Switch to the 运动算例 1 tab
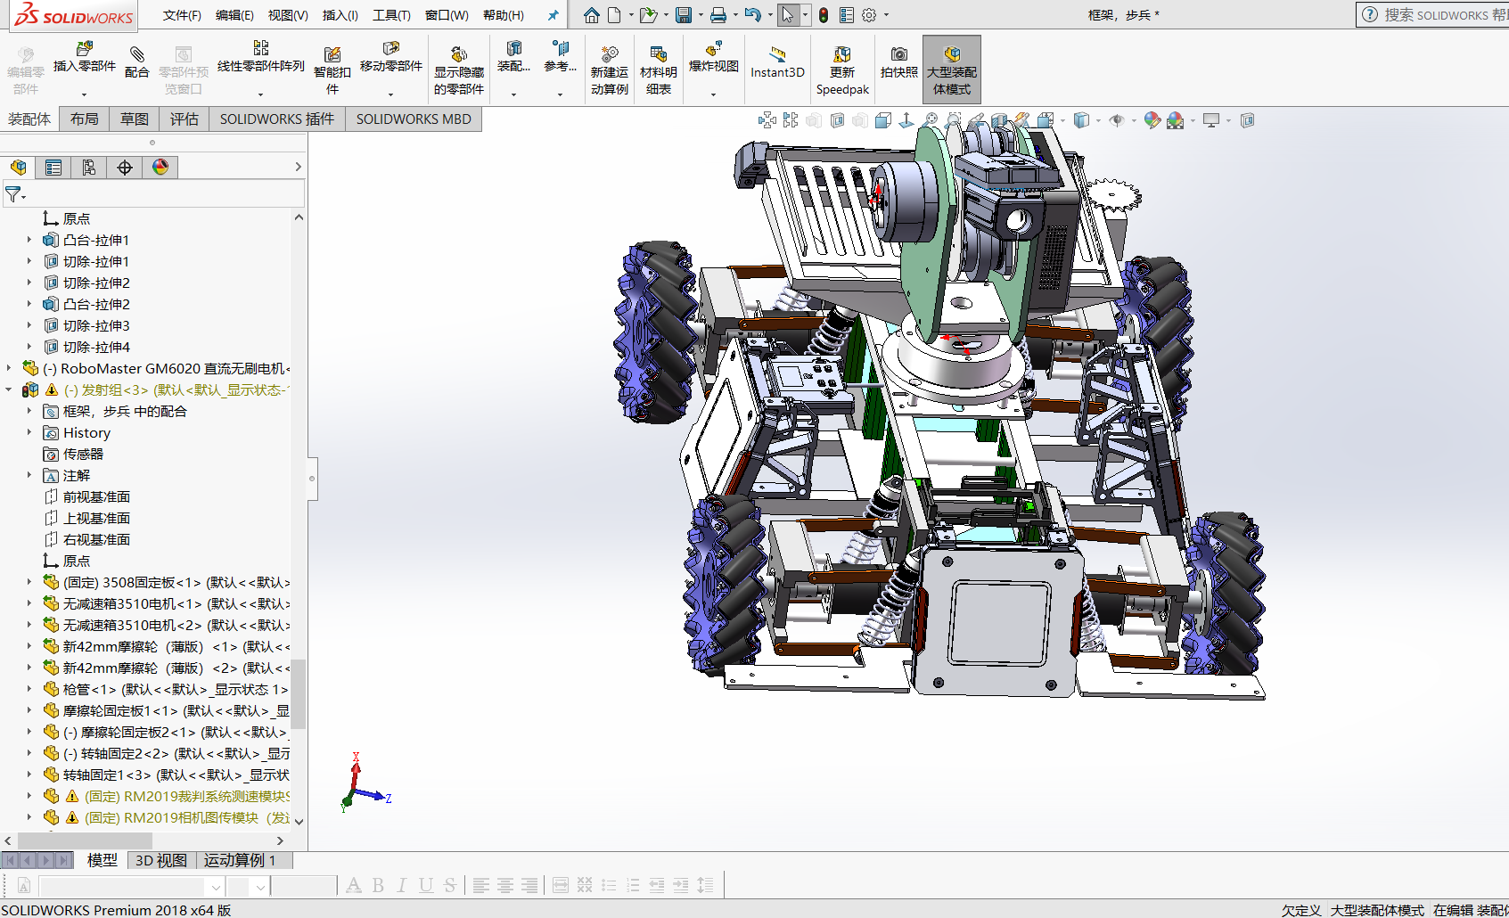 [x=239, y=860]
